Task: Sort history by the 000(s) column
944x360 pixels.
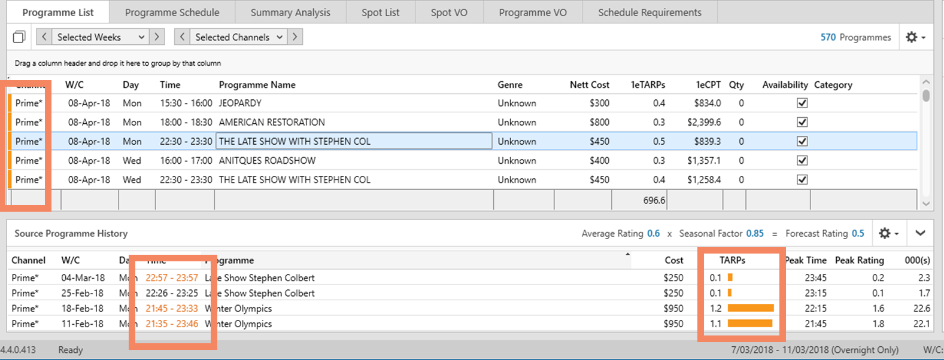Action: 917,260
